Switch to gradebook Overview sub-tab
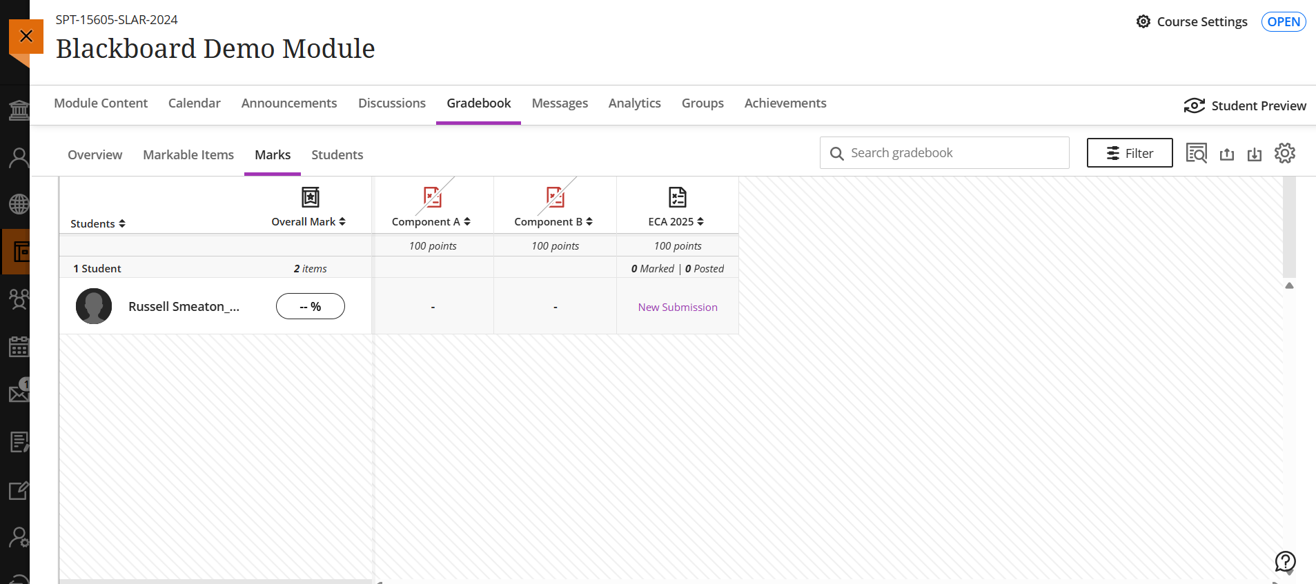Image resolution: width=1316 pixels, height=584 pixels. (x=95, y=154)
